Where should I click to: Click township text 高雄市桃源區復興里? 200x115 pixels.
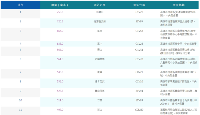coord(171,72)
